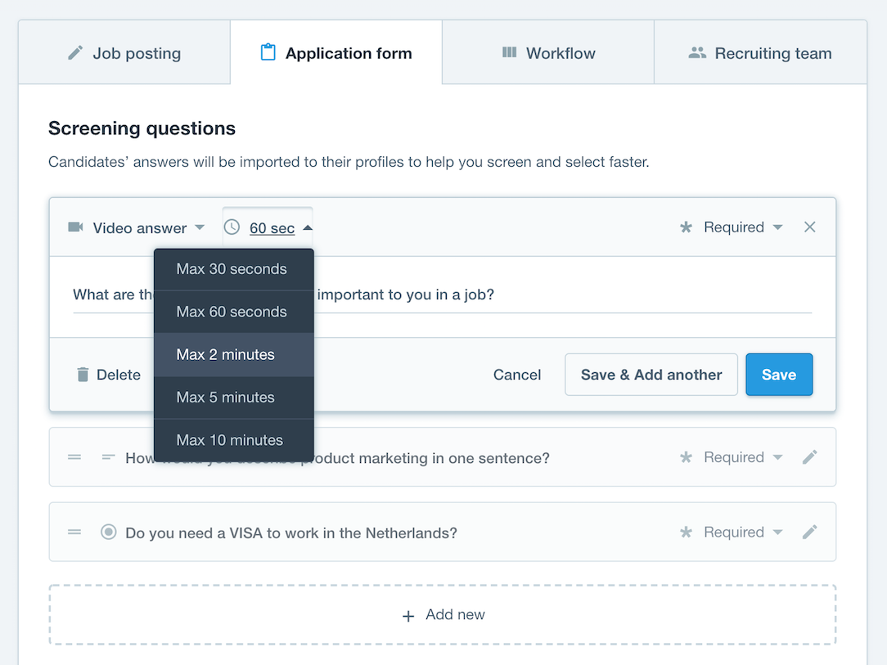Grab the drag handle of VISA question
This screenshot has width=887, height=665.
74,532
